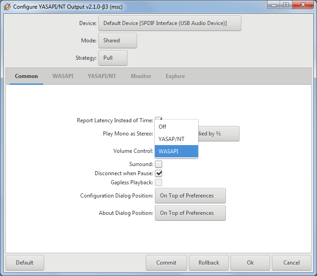Select the Common tab
The height and width of the screenshot is (276, 317).
click(26, 76)
